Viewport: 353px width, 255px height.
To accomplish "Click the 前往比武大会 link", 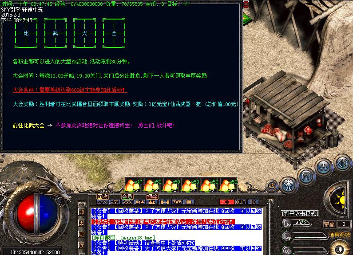I will [28, 126].
